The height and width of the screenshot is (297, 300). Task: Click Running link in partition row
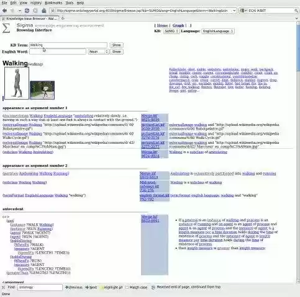pyautogui.click(x=61, y=174)
